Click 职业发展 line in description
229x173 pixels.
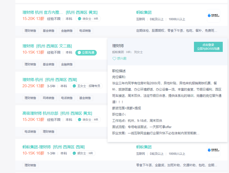[156, 133]
